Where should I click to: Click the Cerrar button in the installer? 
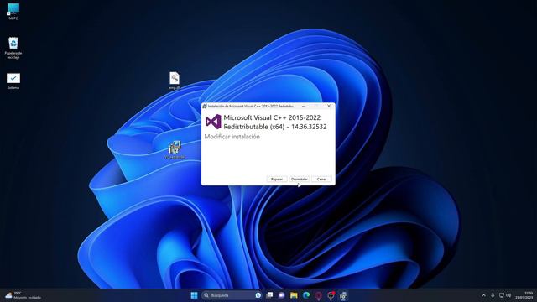point(321,179)
